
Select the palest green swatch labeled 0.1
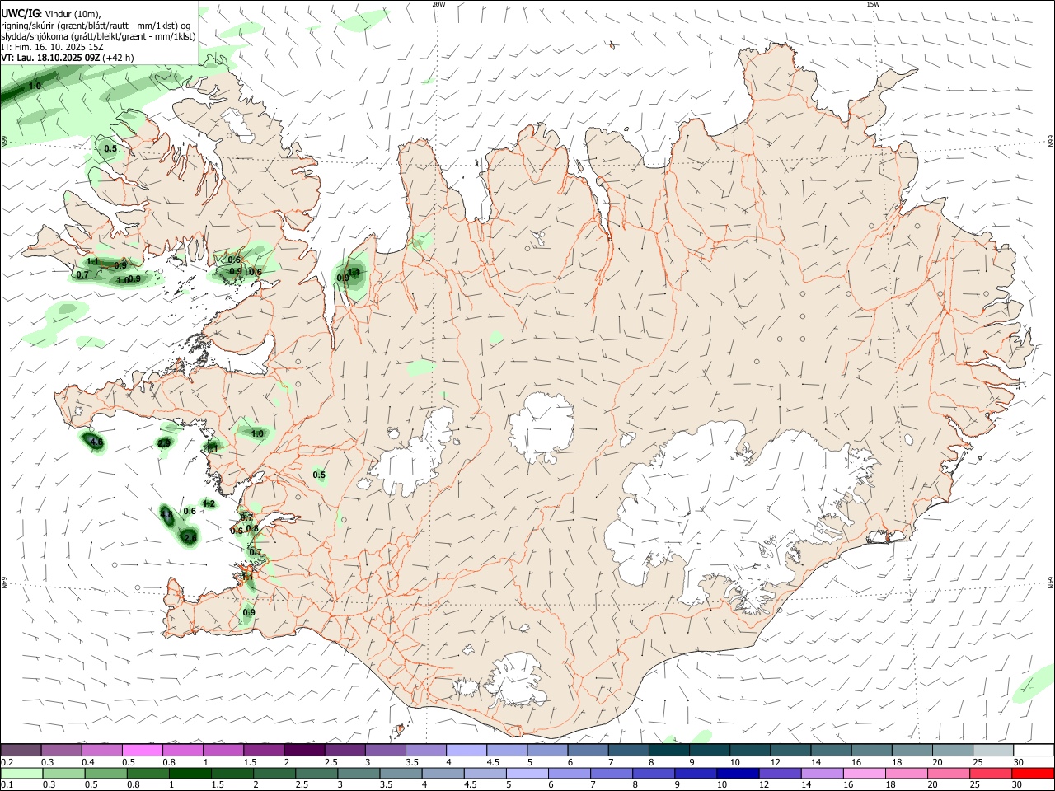[22, 773]
